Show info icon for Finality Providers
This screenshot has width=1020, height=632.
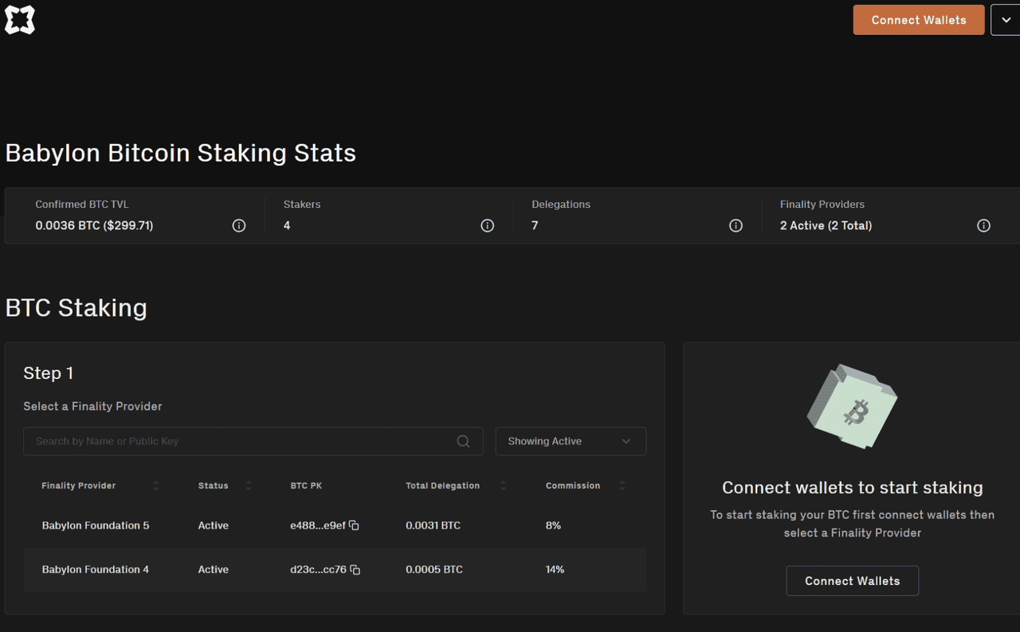point(984,226)
